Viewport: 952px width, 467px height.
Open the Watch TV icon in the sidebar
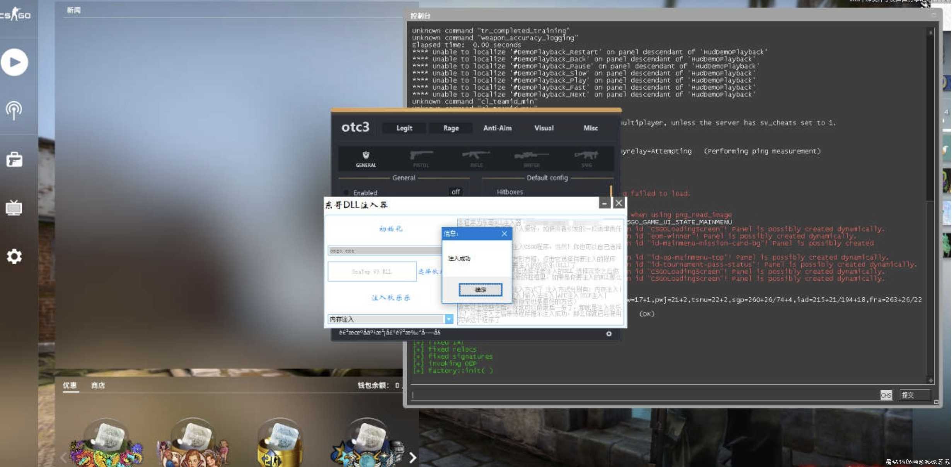(x=14, y=208)
